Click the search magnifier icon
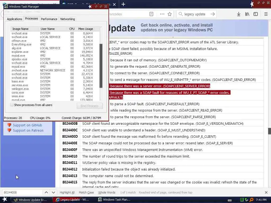Screen dimensions: 271x203 (x=180, y=14)
